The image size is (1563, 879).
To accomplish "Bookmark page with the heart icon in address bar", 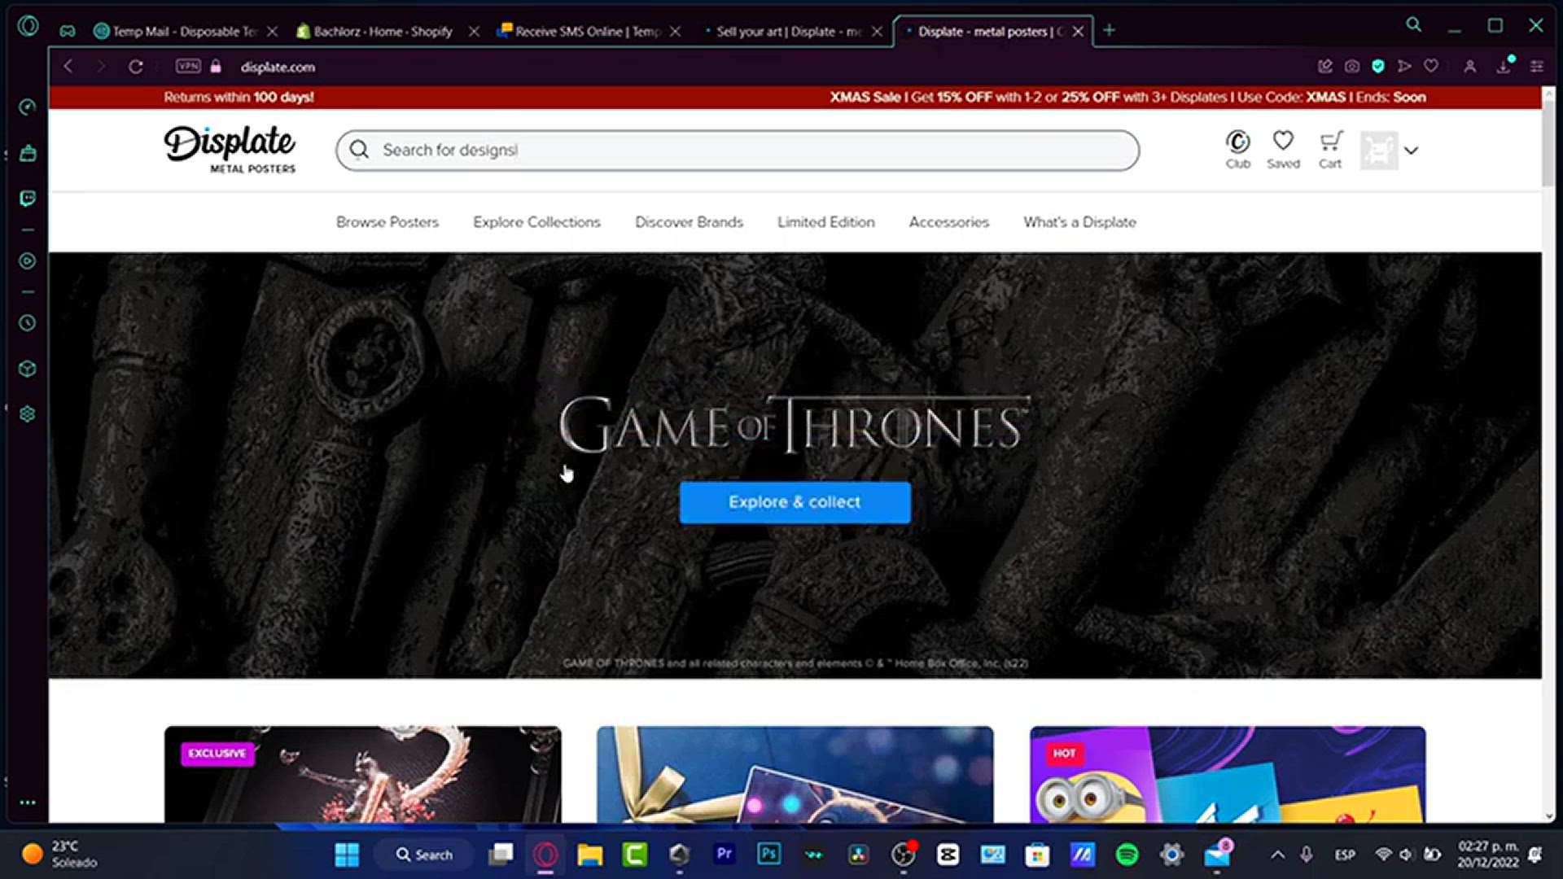I will [1431, 67].
